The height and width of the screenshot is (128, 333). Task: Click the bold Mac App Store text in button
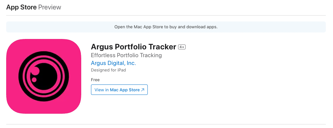click(x=125, y=90)
